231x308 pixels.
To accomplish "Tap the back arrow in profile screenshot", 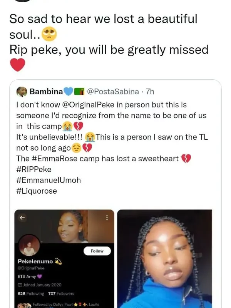I will 22,218.
